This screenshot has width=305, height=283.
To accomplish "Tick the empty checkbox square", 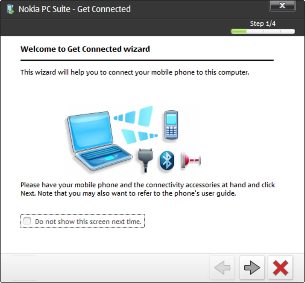I will (x=27, y=221).
